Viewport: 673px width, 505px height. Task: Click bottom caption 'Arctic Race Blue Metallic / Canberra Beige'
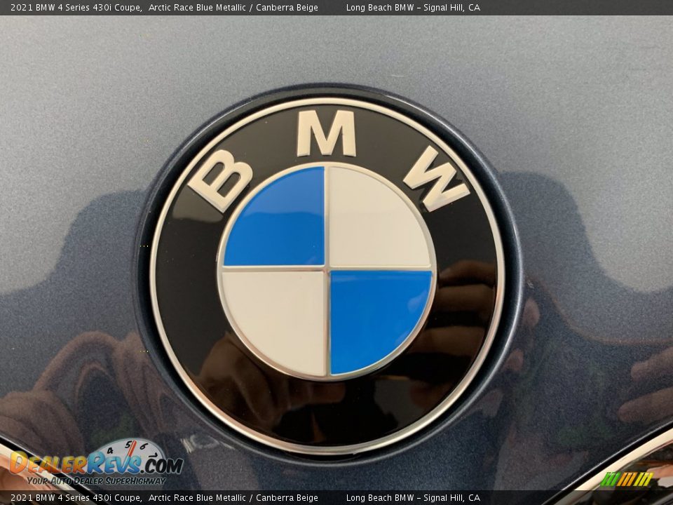233,498
